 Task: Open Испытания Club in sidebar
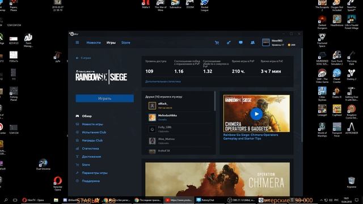(x=94, y=132)
